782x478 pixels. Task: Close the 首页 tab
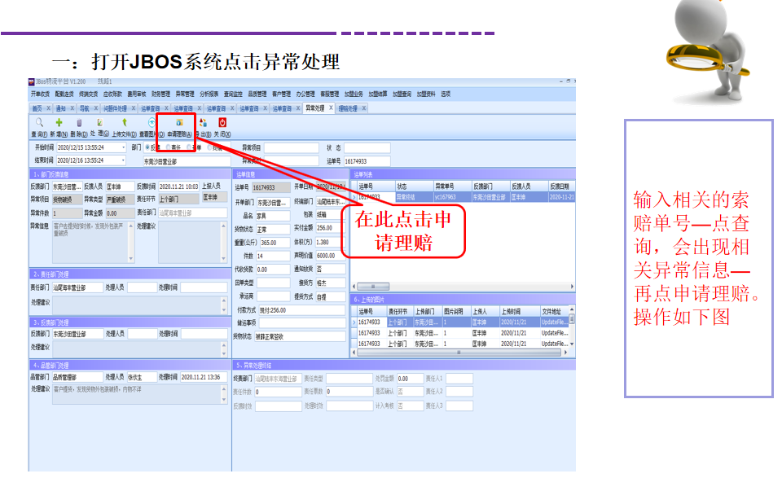[x=48, y=108]
